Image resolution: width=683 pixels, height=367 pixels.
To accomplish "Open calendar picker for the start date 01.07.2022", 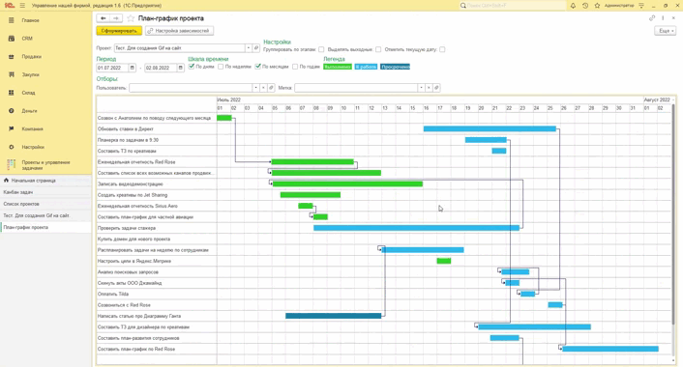I will 133,68.
